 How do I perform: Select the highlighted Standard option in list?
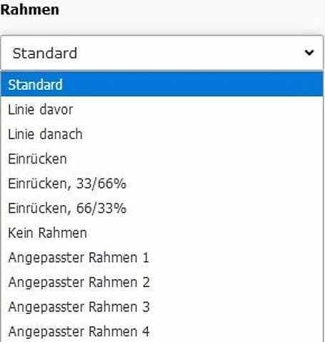[x=162, y=84]
